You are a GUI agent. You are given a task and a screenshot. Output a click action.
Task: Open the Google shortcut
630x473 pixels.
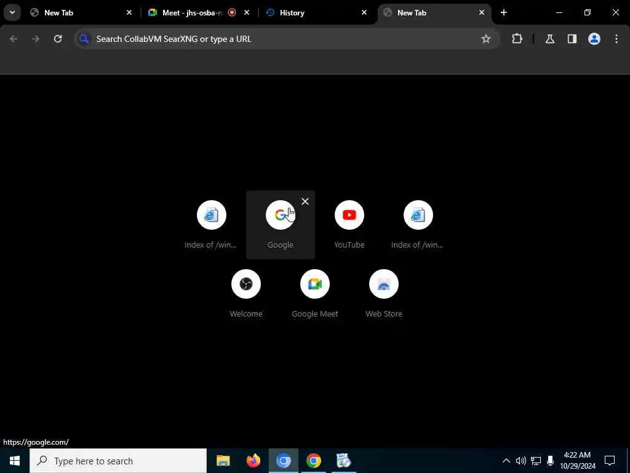281,225
